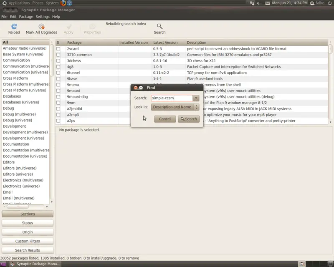
Task: Toggle the 9base package checkbox
Action: [x=58, y=79]
